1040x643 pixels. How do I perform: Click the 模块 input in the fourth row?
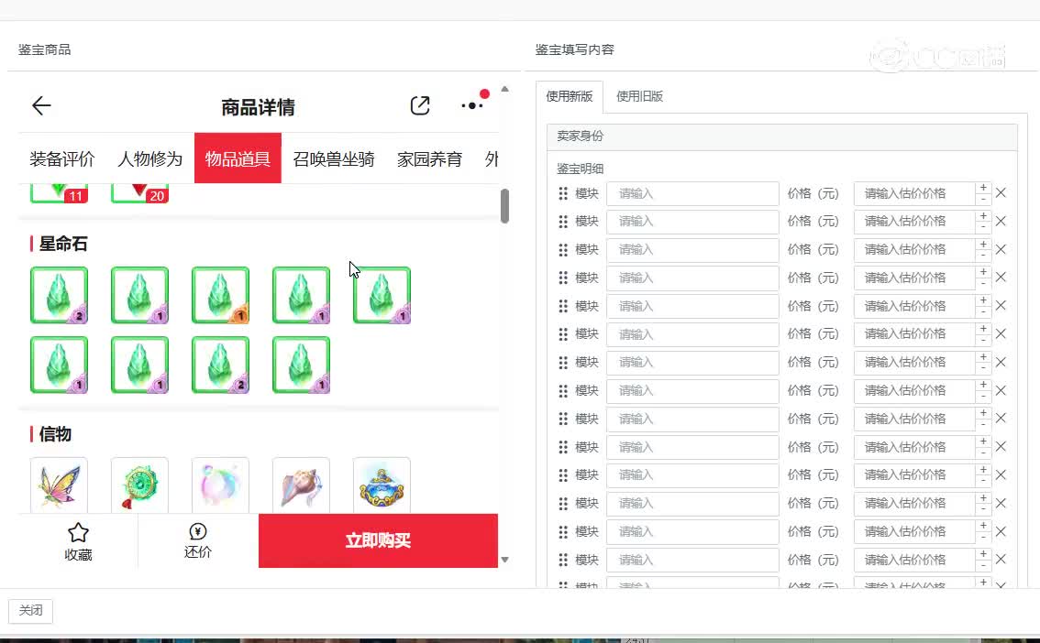point(692,278)
